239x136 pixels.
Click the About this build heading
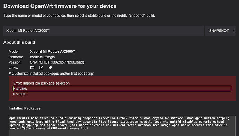(19, 42)
